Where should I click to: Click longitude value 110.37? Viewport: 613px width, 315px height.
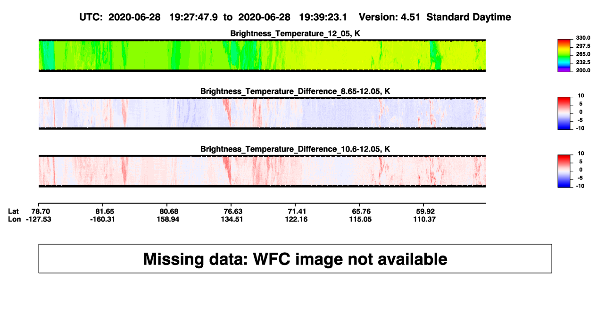click(423, 219)
